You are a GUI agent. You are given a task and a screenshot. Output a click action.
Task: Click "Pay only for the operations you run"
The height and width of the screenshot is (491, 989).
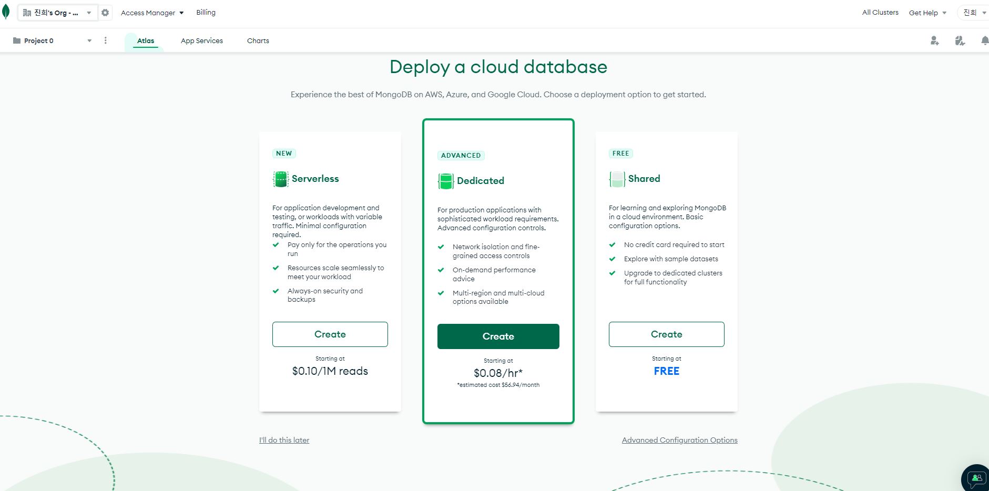click(337, 249)
